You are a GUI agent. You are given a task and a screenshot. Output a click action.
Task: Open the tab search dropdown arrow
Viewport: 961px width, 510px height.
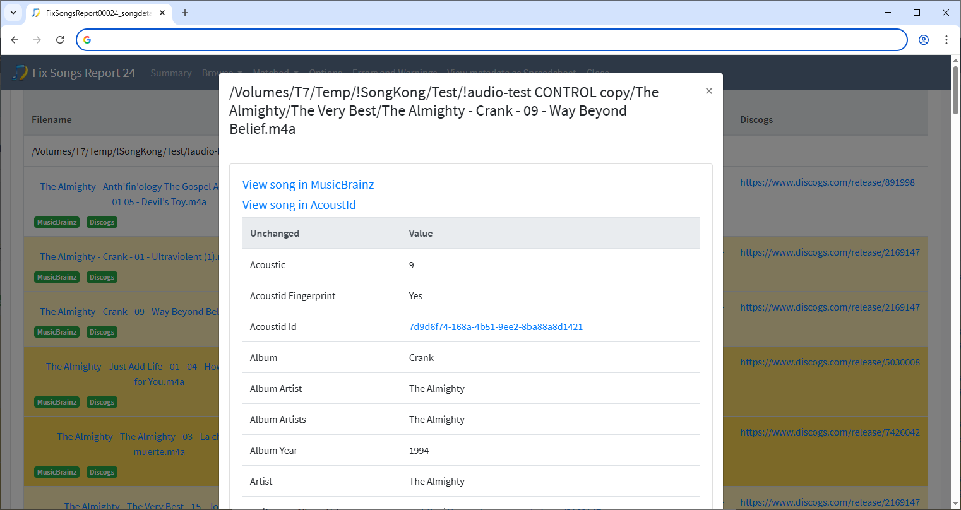tap(13, 13)
